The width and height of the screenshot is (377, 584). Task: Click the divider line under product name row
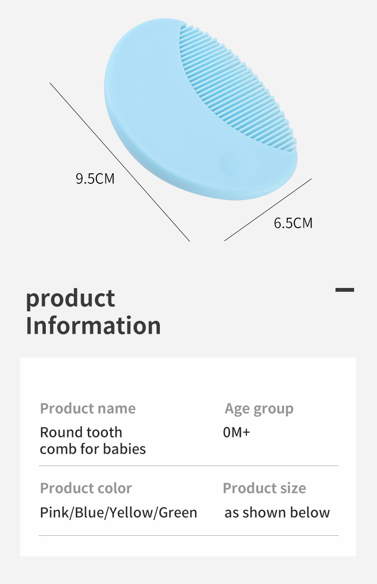[188, 466]
